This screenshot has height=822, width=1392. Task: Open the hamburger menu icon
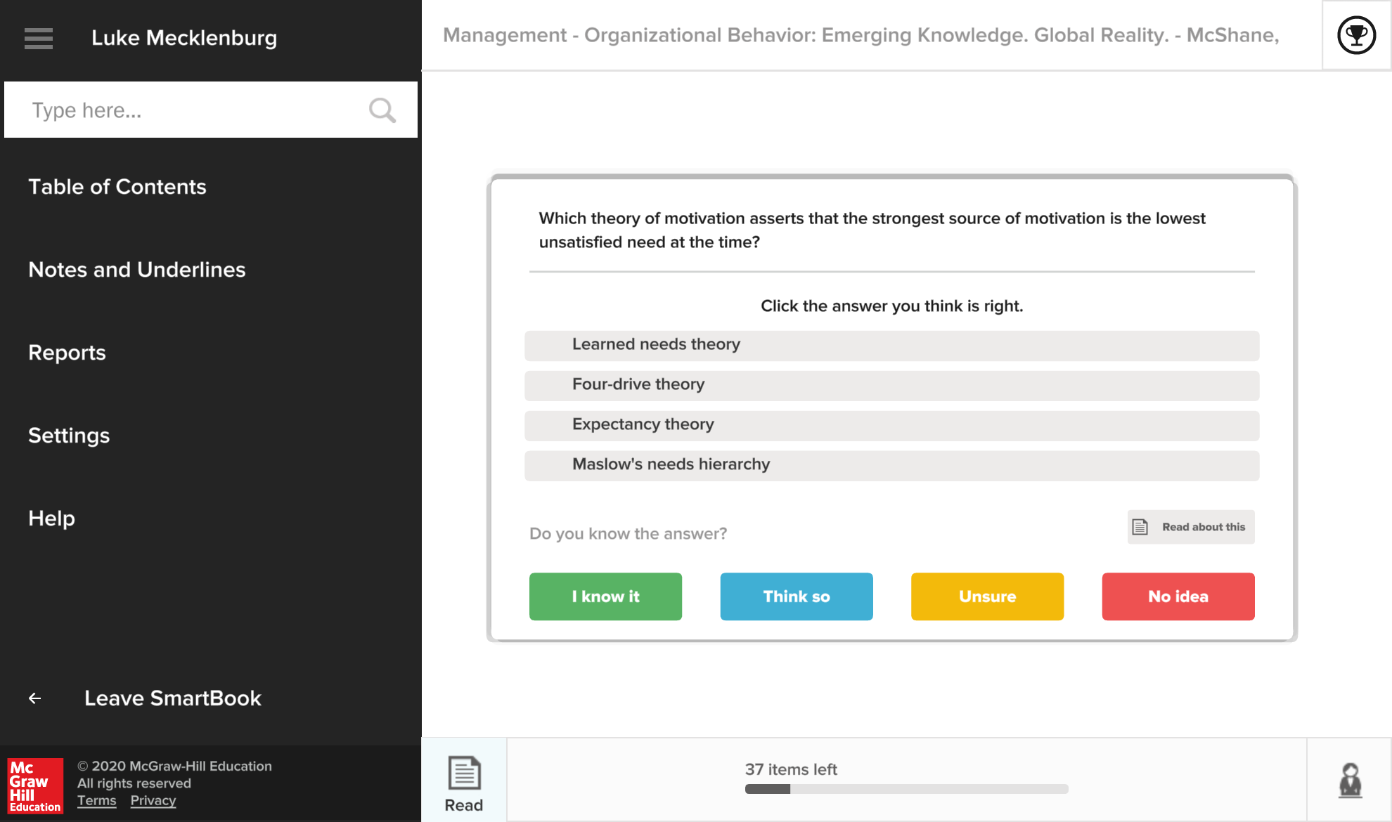(x=39, y=38)
